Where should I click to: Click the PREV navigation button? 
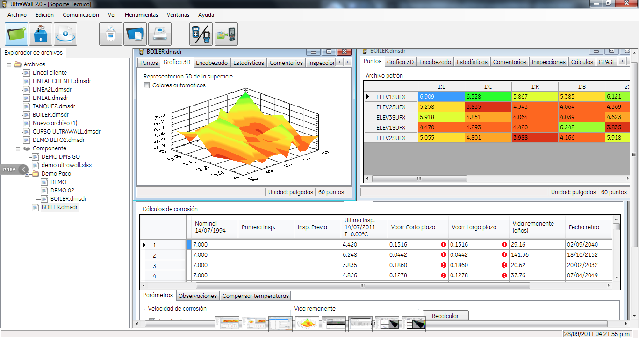(x=14, y=169)
